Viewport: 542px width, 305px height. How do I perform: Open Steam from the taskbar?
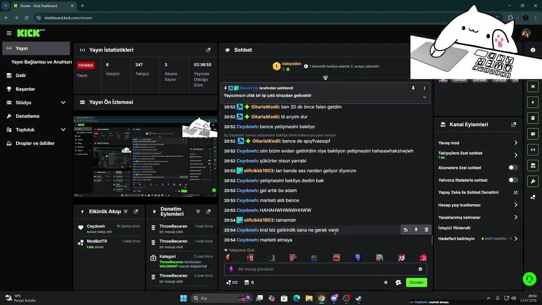click(x=358, y=298)
